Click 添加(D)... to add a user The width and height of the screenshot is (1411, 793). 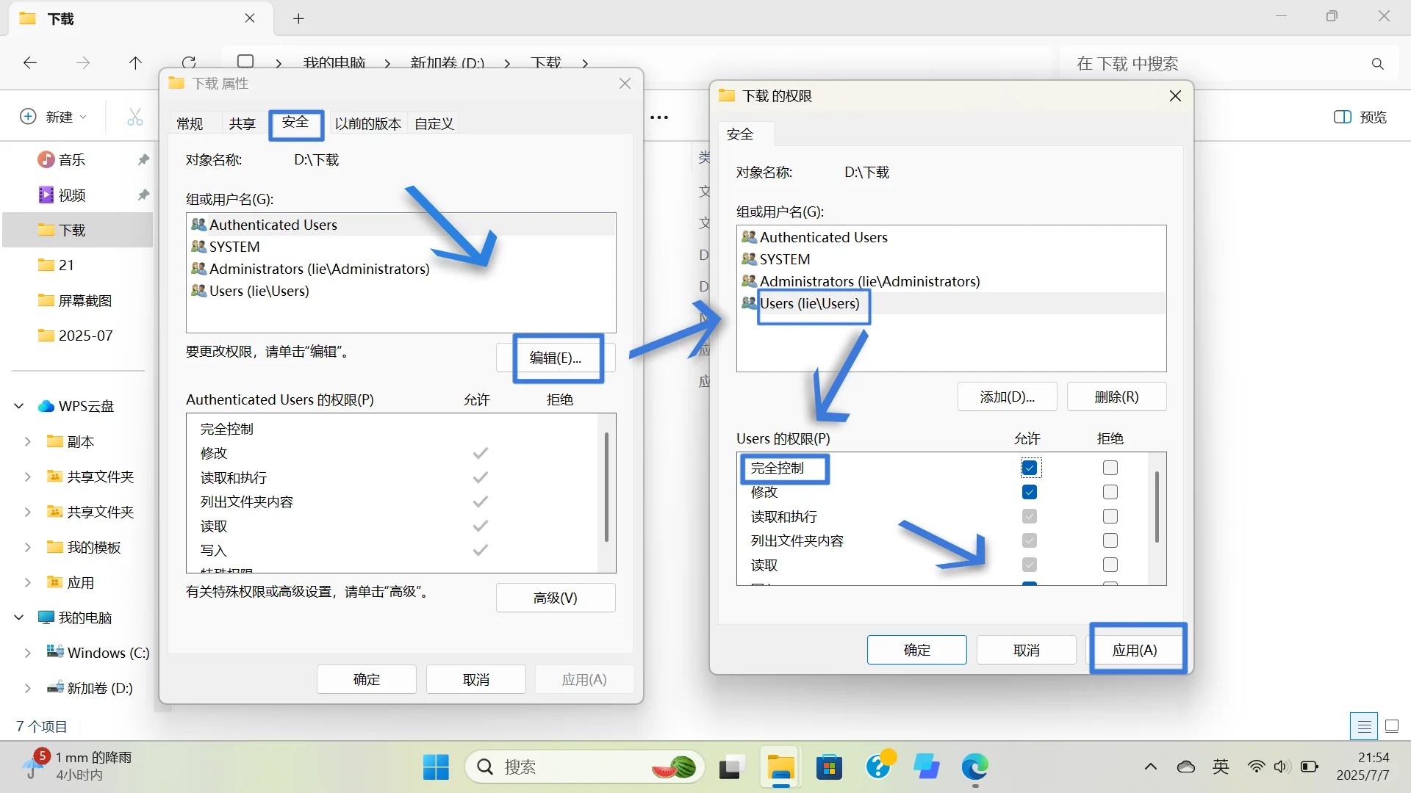pyautogui.click(x=1006, y=396)
